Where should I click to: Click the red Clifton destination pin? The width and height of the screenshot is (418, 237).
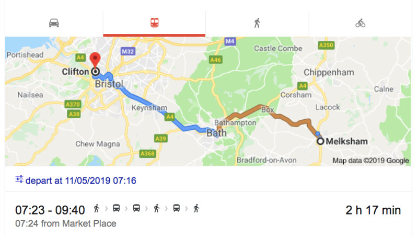click(95, 60)
